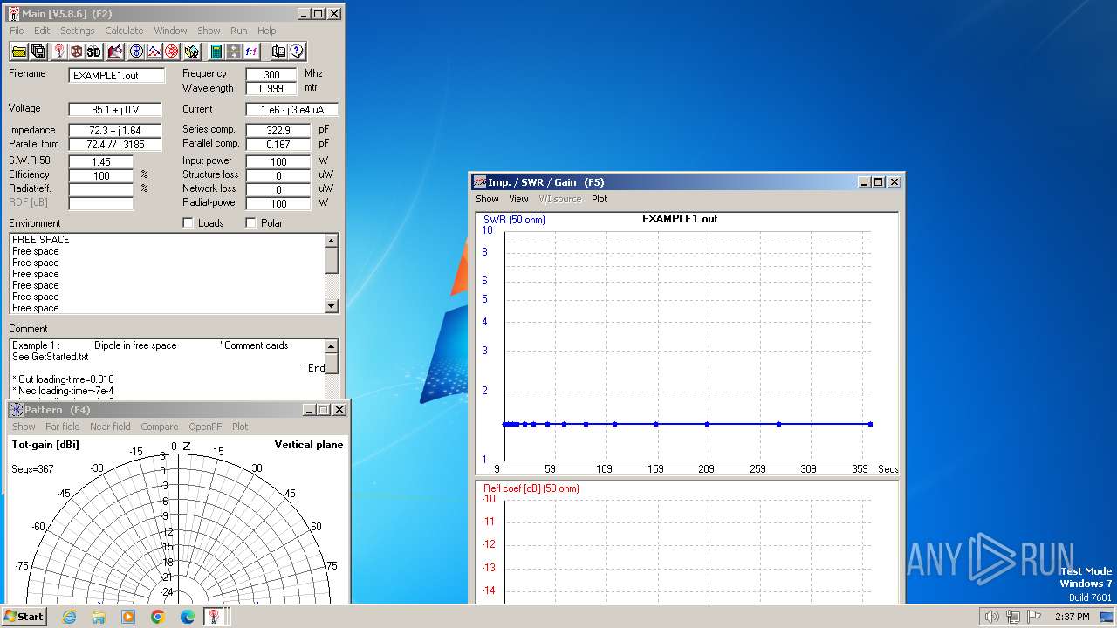Open the Calculate menu
Screen dimensions: 1117x628
124,31
